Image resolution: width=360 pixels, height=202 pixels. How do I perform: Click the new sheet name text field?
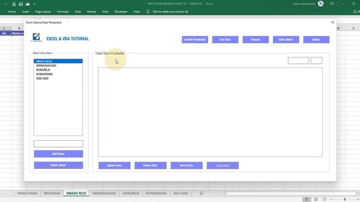tap(58, 144)
